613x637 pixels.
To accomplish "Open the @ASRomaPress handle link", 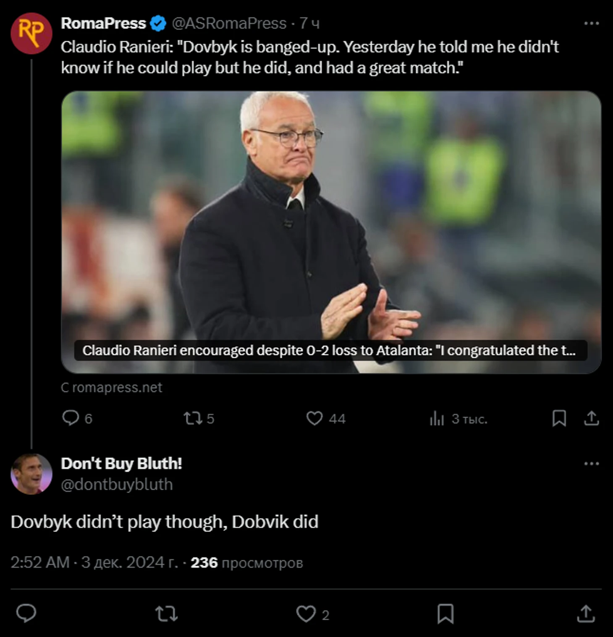I will tap(229, 24).
